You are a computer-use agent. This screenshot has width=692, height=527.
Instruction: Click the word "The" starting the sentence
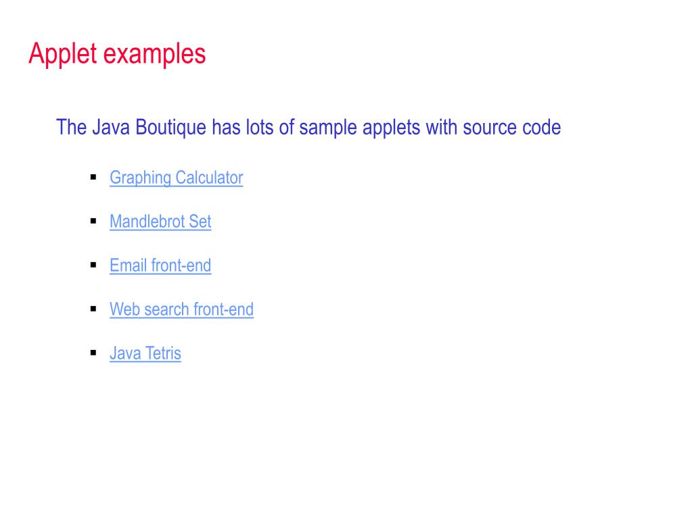(x=72, y=127)
